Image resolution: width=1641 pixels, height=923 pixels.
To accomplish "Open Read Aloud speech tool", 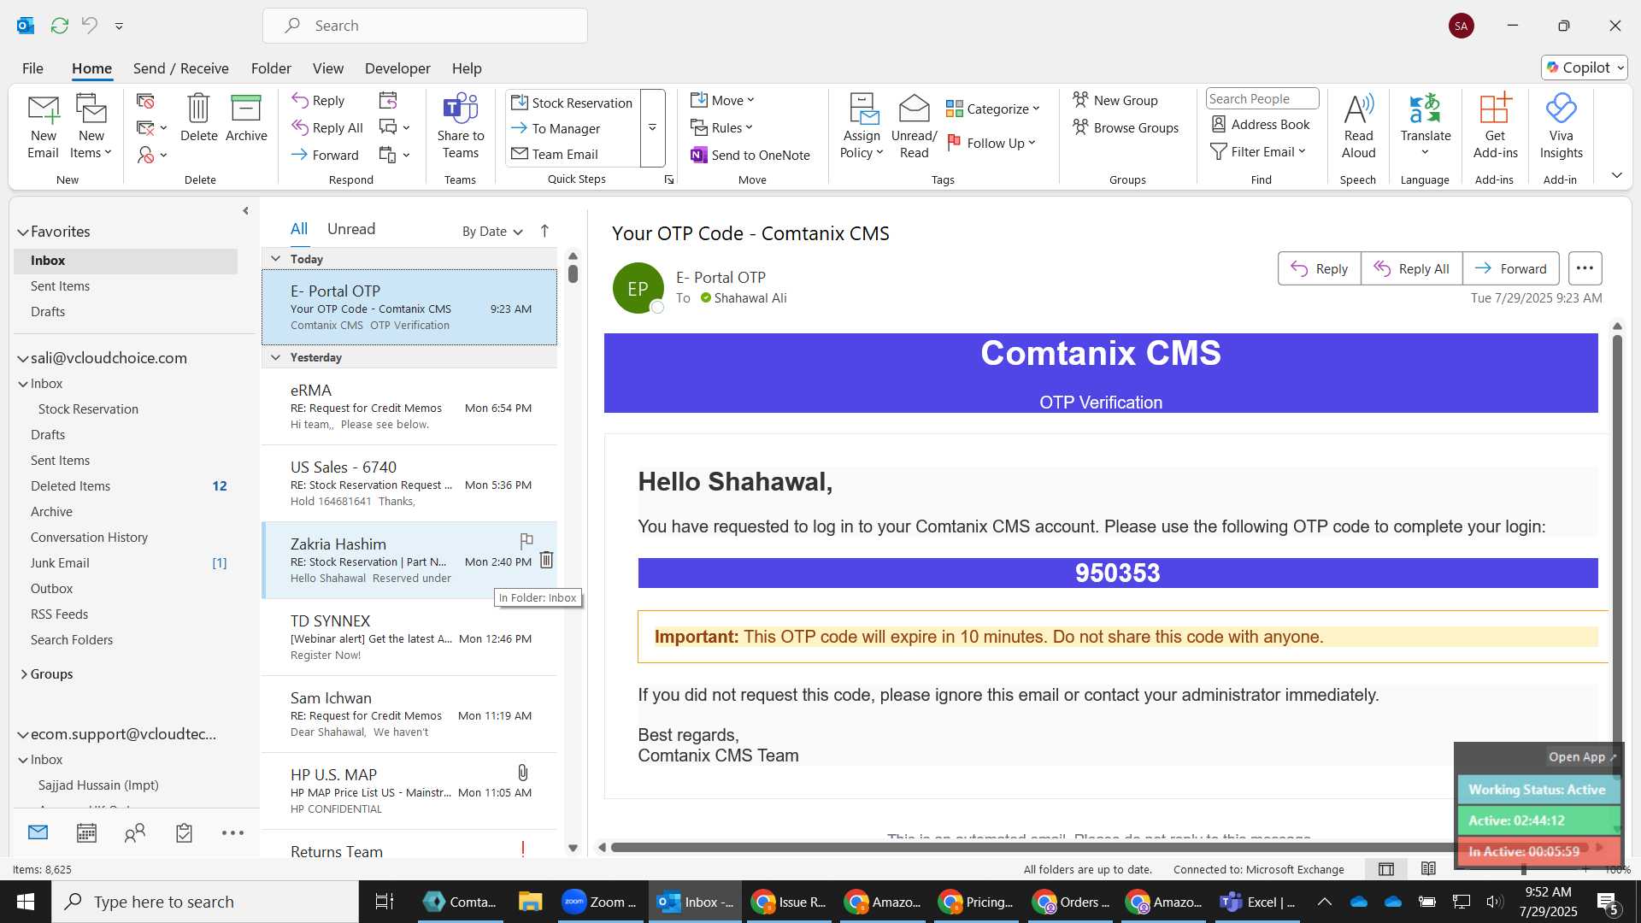I will pyautogui.click(x=1358, y=126).
